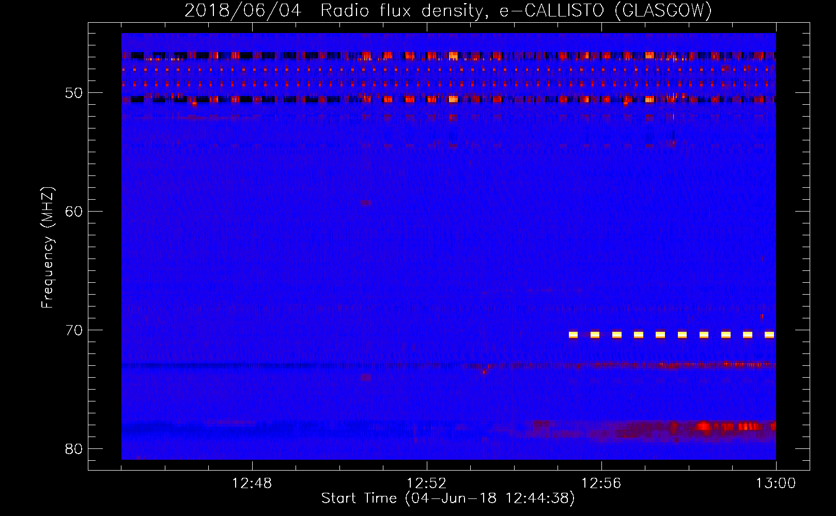Click the '50' frequency tick label
The width and height of the screenshot is (836, 516).
(74, 93)
